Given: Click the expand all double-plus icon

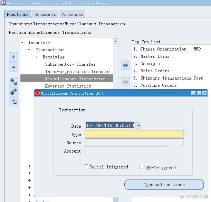Looking at the screenshot, I should tap(13, 92).
